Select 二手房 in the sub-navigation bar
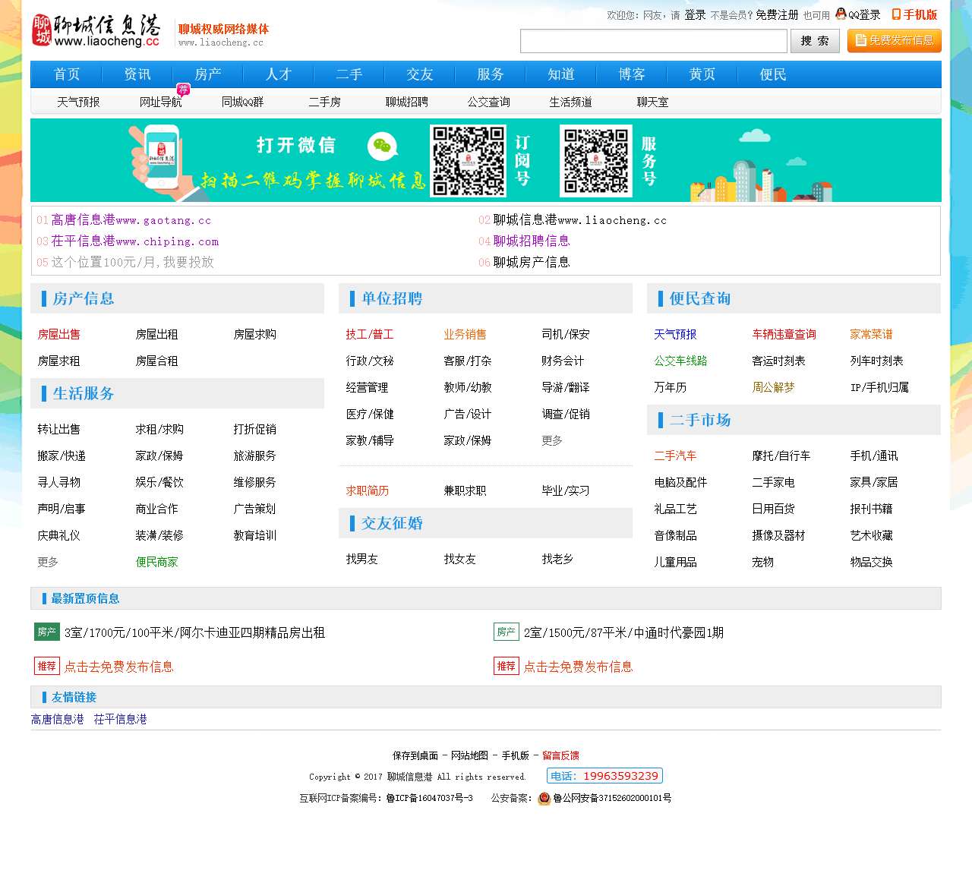The image size is (972, 886). click(324, 102)
